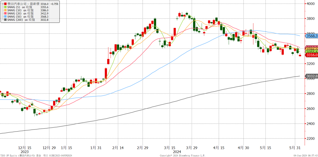Click the 3月 15 date axis label
Viewport: 318px width, 157px height.
(170, 148)
